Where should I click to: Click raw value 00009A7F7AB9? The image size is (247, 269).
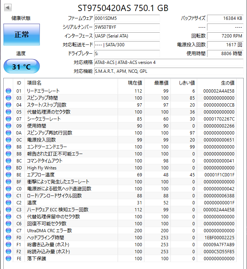coord(219,244)
